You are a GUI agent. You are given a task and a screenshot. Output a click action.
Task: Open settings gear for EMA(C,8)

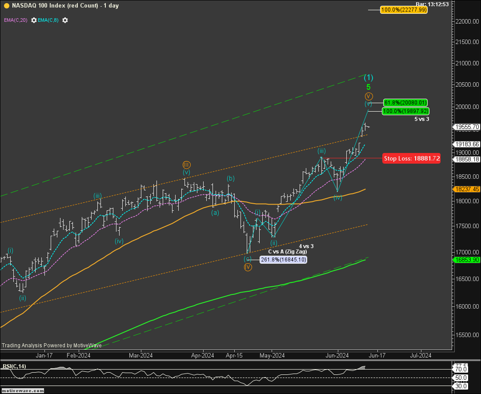point(65,20)
